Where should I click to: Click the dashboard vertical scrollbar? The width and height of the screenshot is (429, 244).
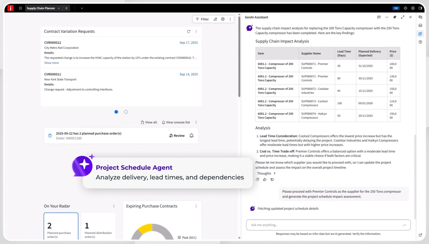pyautogui.click(x=239, y=56)
